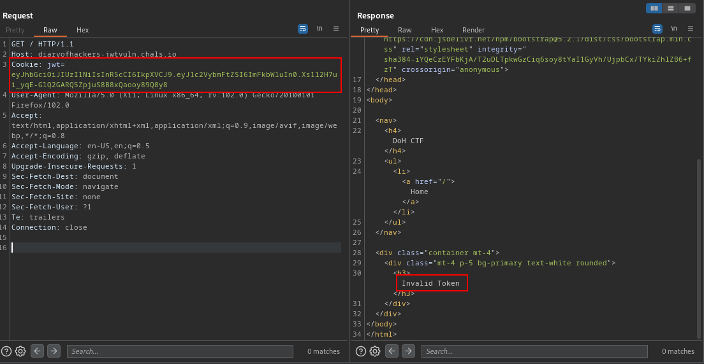This screenshot has height=364, width=704.
Task: Click the "Sec-Fetch-Mode: navigate" line
Action: click(x=64, y=186)
